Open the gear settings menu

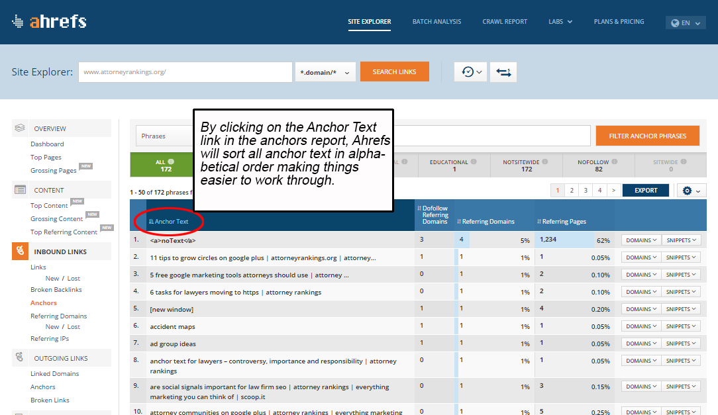coord(691,191)
